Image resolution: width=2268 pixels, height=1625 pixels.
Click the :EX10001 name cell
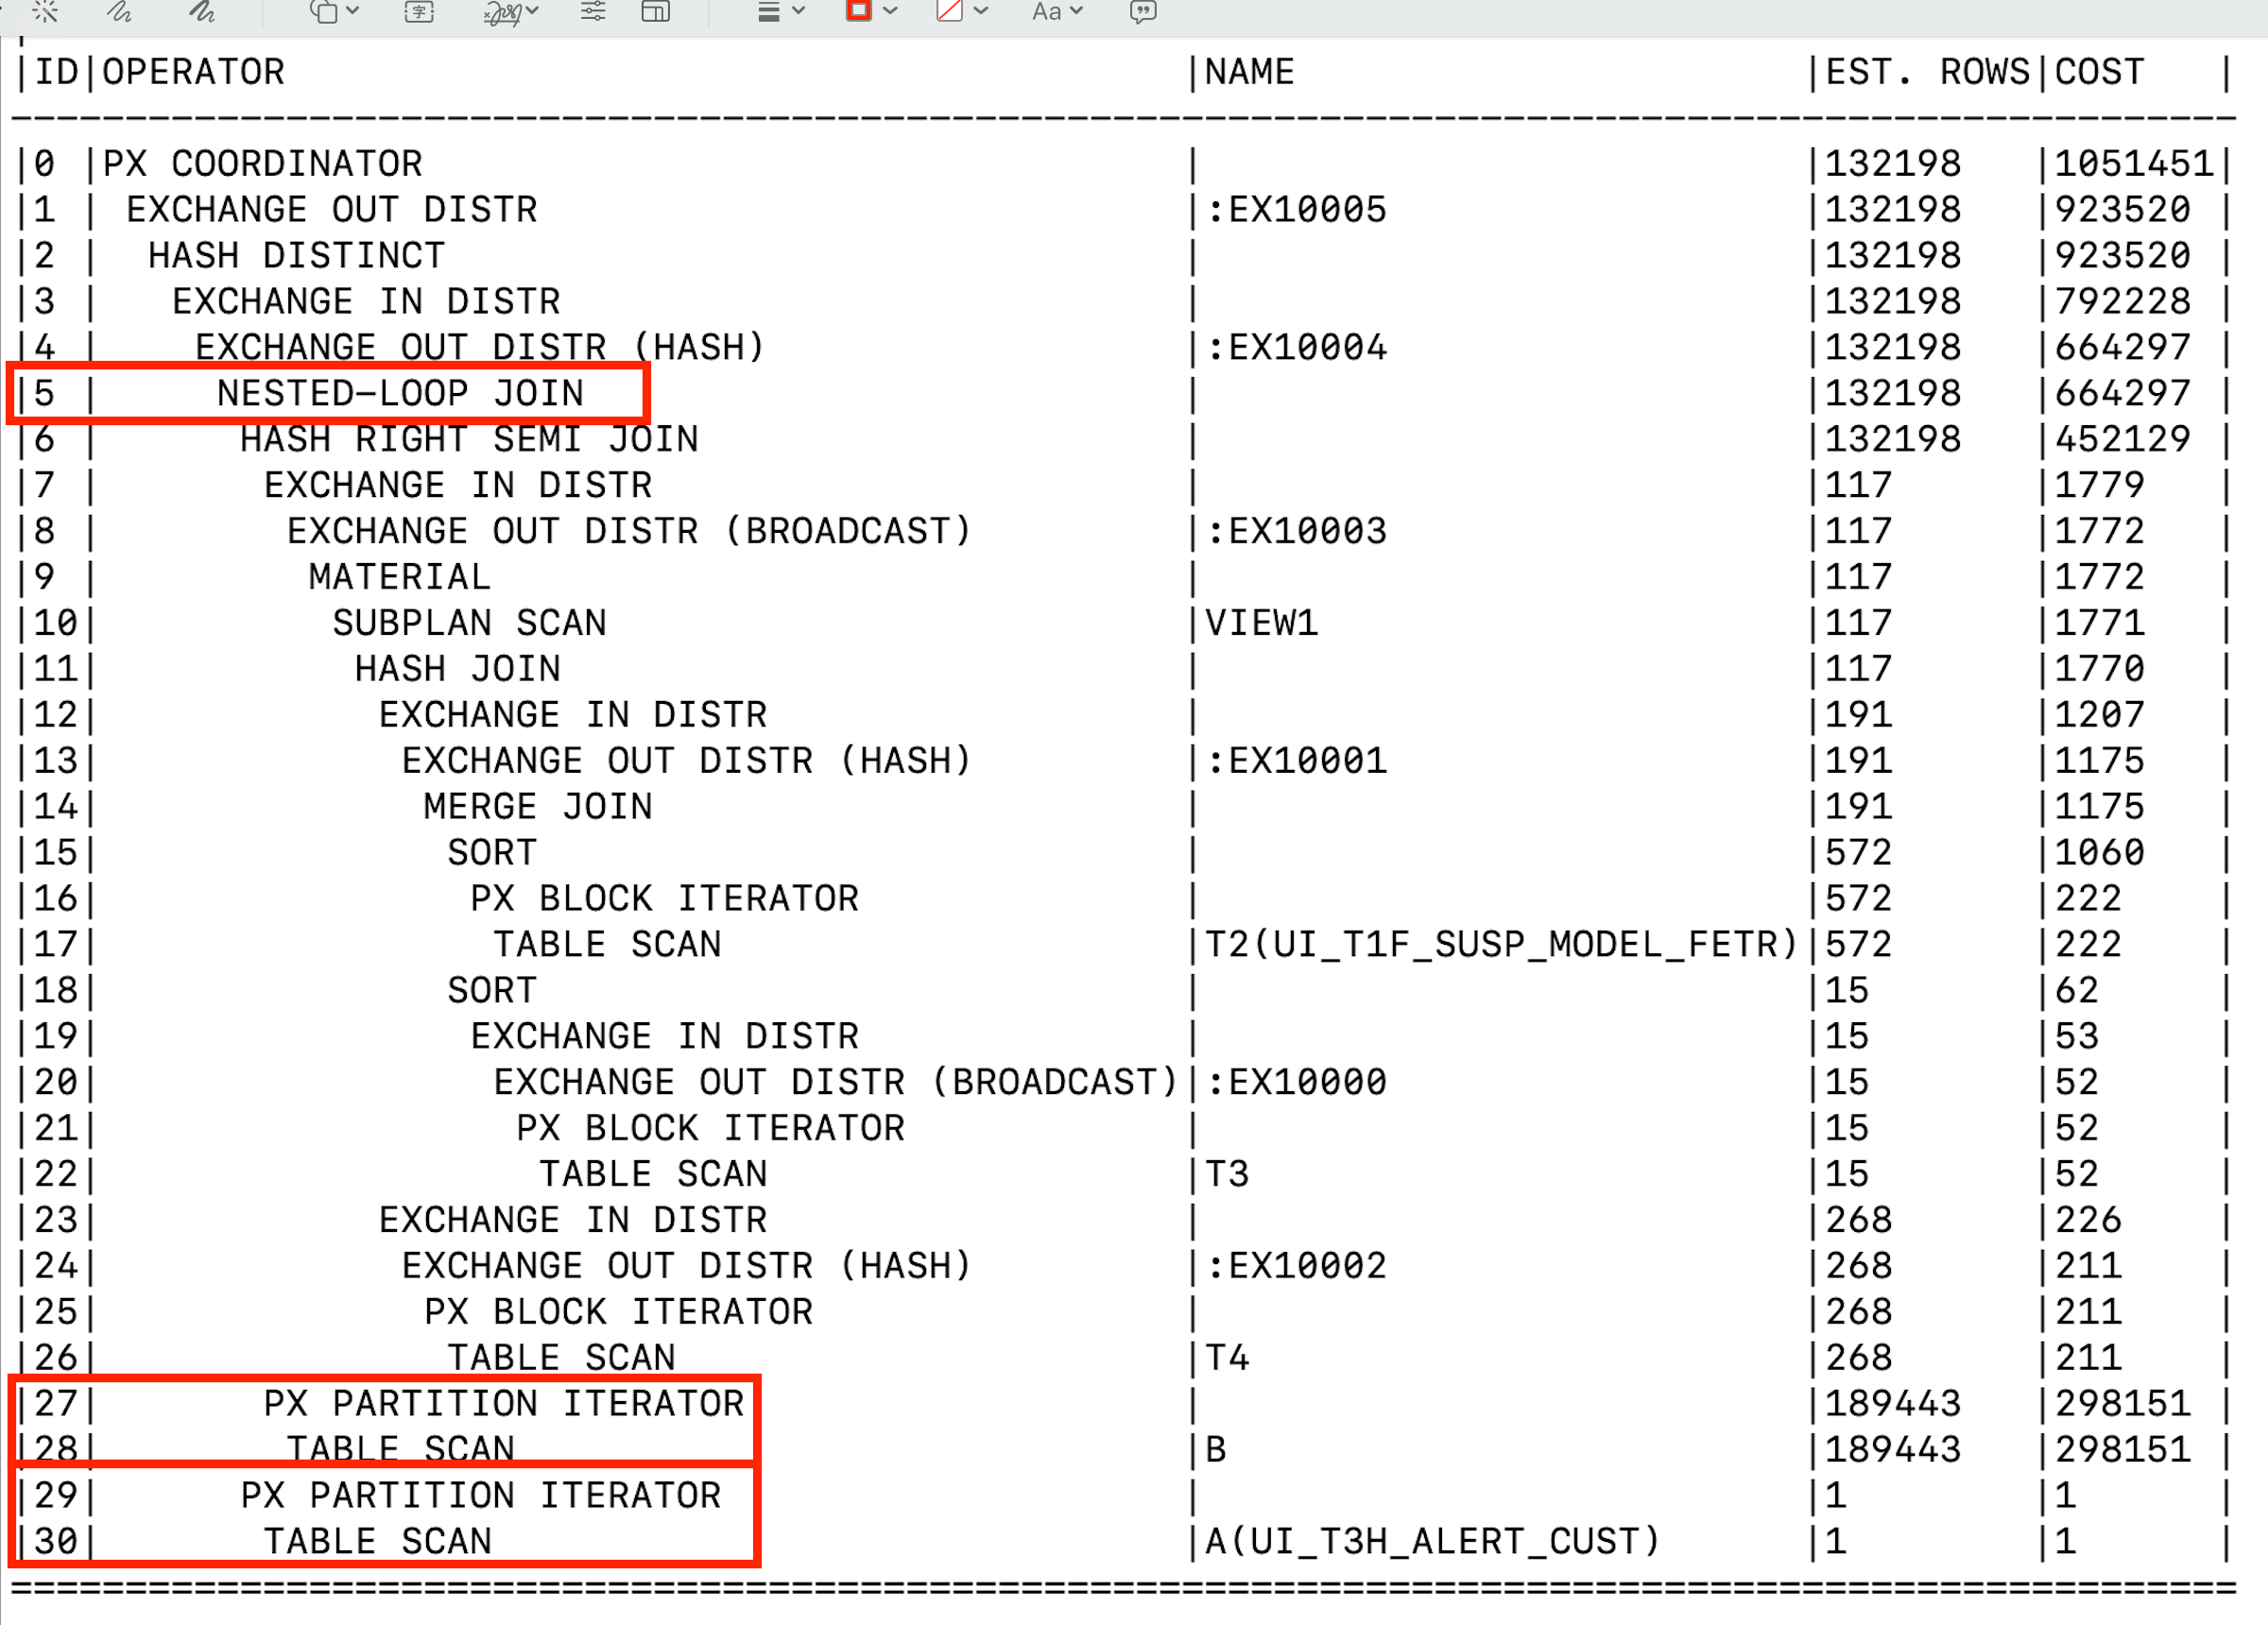click(1297, 761)
